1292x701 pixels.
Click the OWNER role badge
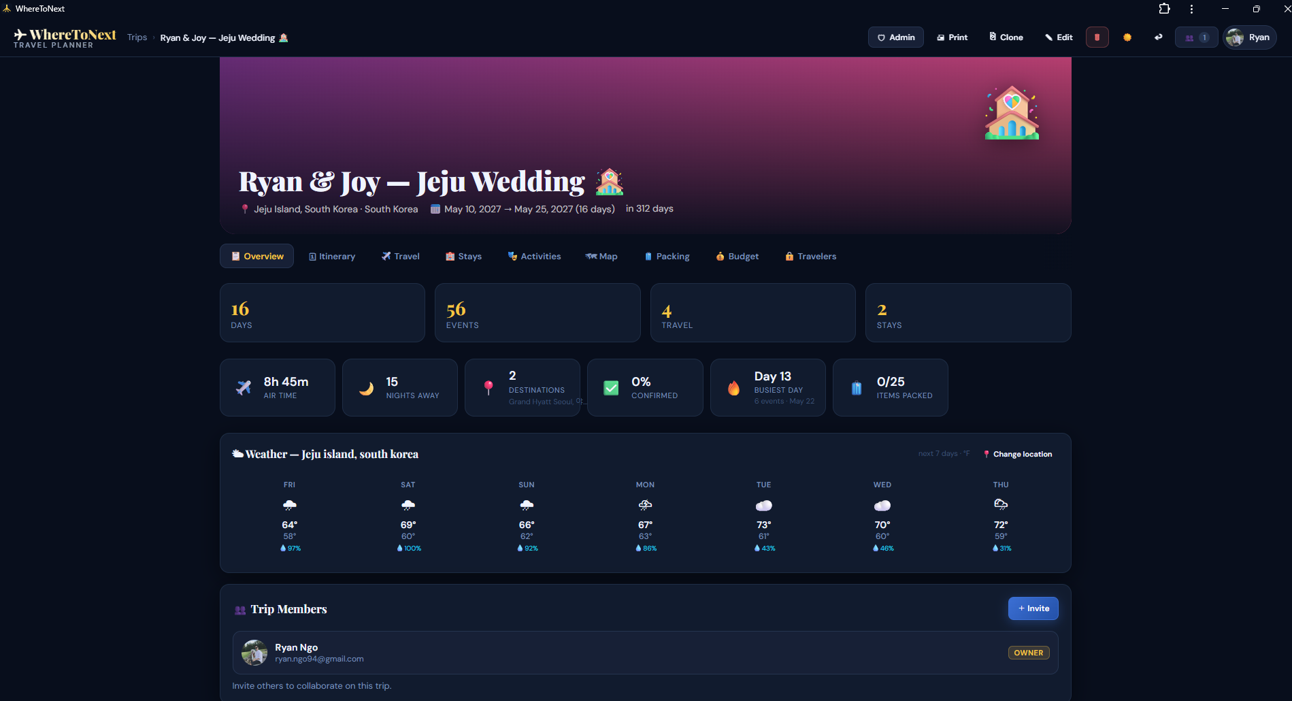(x=1029, y=653)
